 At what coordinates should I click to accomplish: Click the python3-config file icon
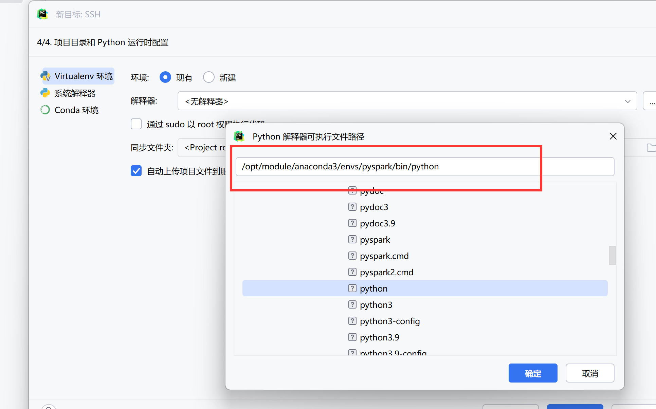[352, 321]
